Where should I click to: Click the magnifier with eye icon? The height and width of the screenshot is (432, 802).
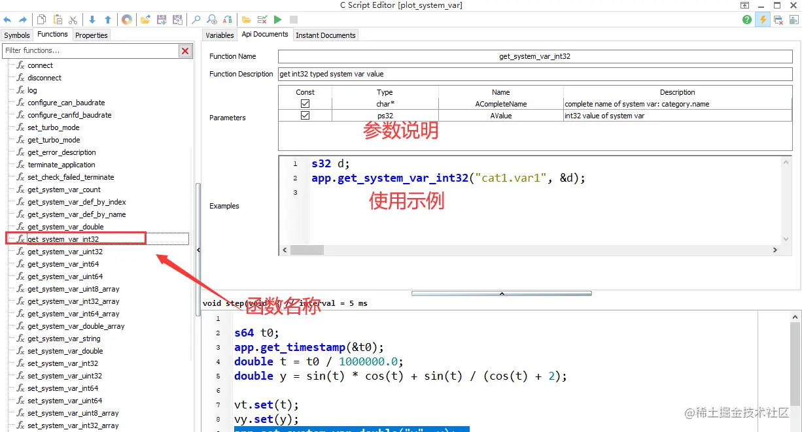click(212, 20)
